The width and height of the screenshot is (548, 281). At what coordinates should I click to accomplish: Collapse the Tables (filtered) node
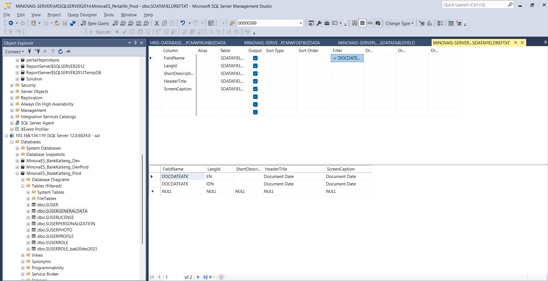(23, 186)
